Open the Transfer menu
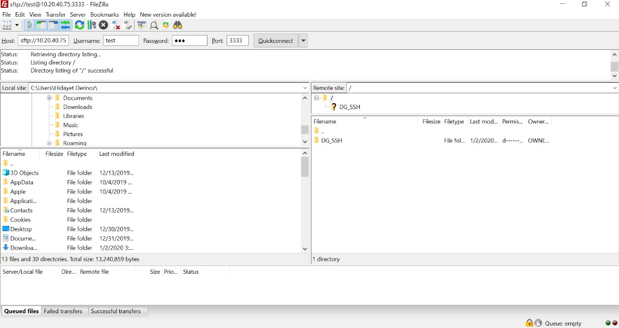 (55, 15)
